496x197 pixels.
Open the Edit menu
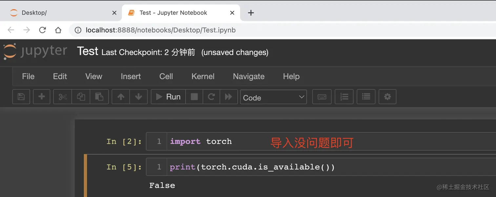pos(60,76)
